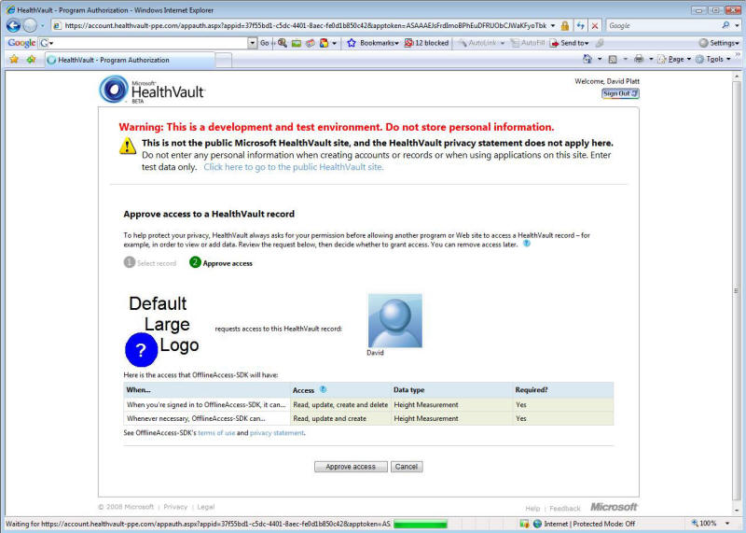
Task: Open Google toolbar Settings menu
Action: (719, 43)
